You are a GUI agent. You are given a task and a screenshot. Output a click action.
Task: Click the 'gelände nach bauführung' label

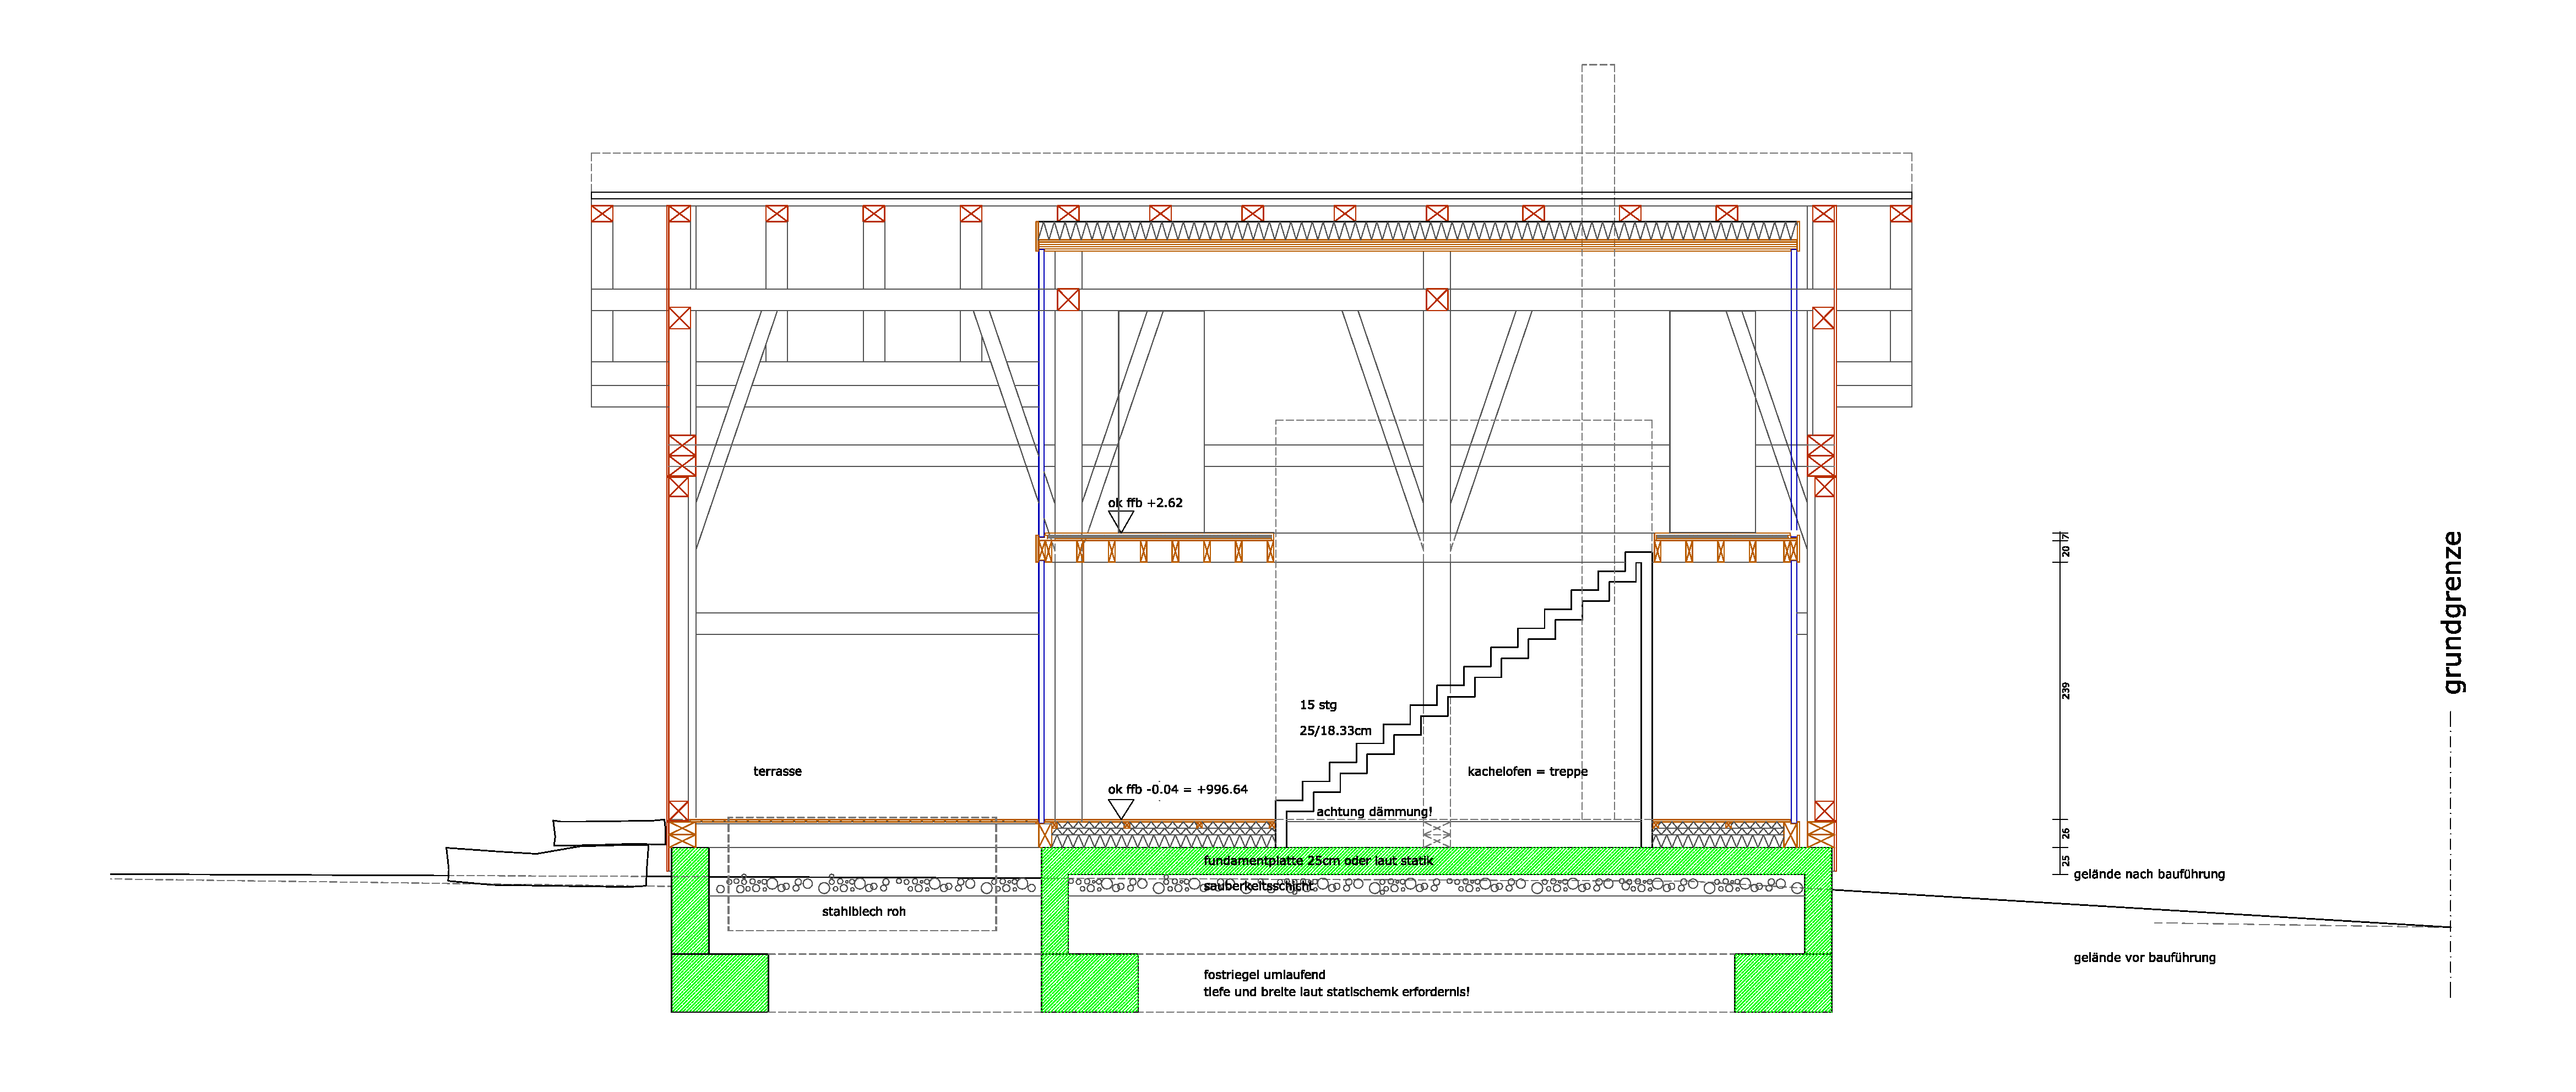pos(2148,875)
